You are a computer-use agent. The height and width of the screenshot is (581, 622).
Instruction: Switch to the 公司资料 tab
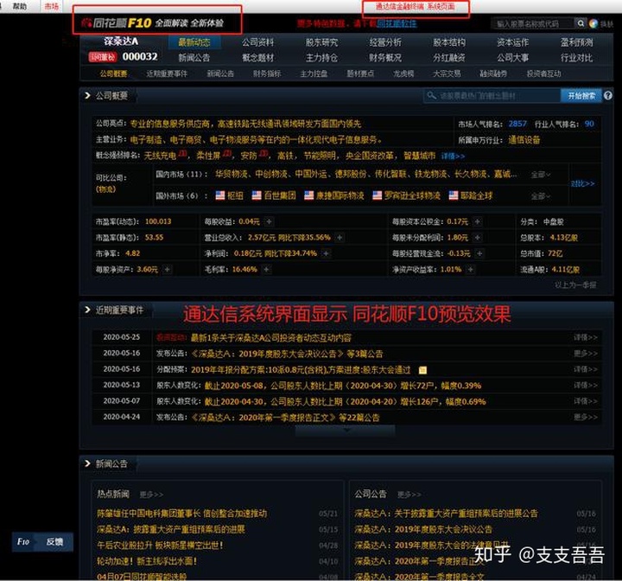(257, 42)
